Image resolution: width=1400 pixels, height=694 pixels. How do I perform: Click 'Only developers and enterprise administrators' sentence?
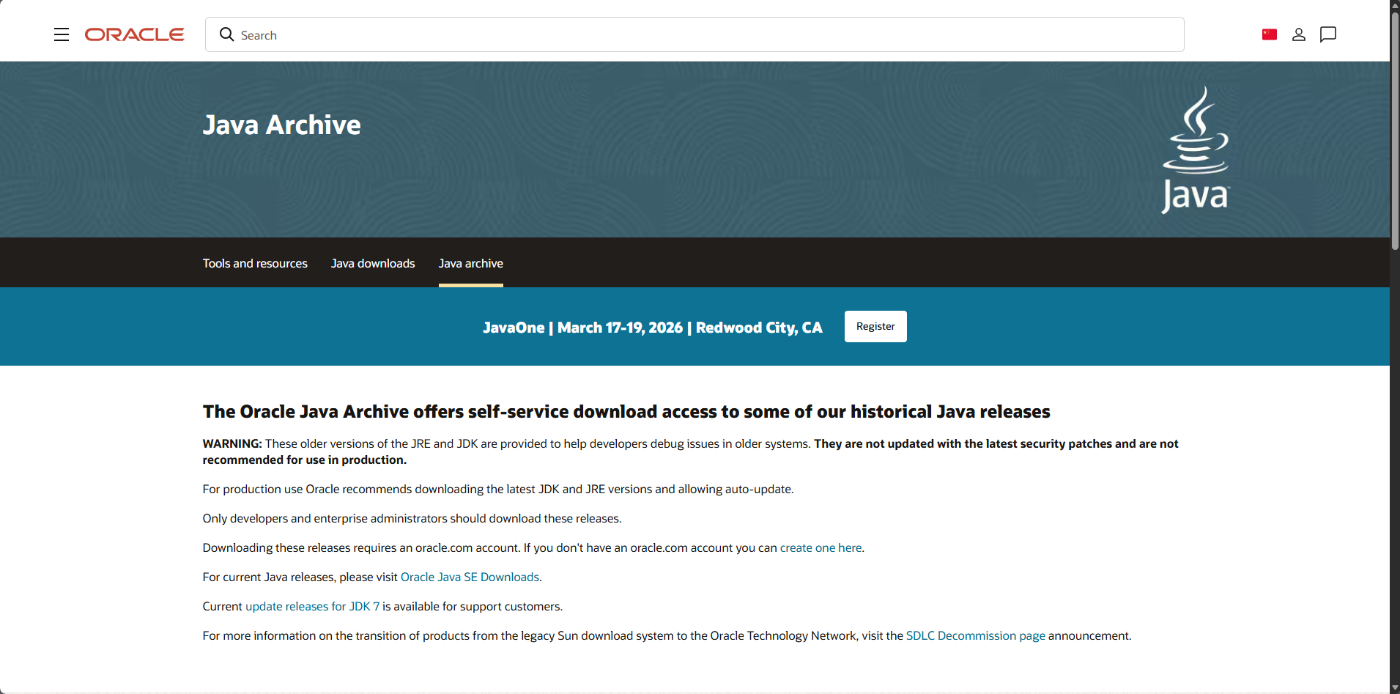412,518
